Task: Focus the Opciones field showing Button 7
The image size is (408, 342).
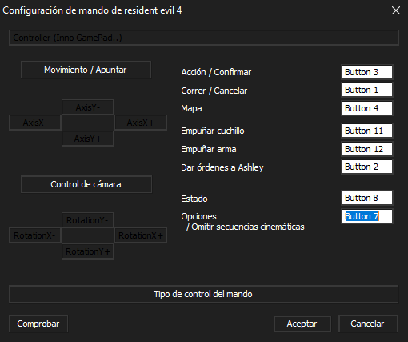Action: coord(367,216)
